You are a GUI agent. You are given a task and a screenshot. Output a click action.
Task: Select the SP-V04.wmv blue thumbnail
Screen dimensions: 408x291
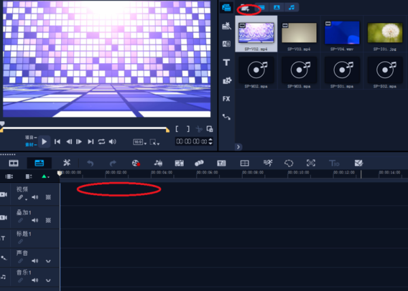tap(342, 34)
